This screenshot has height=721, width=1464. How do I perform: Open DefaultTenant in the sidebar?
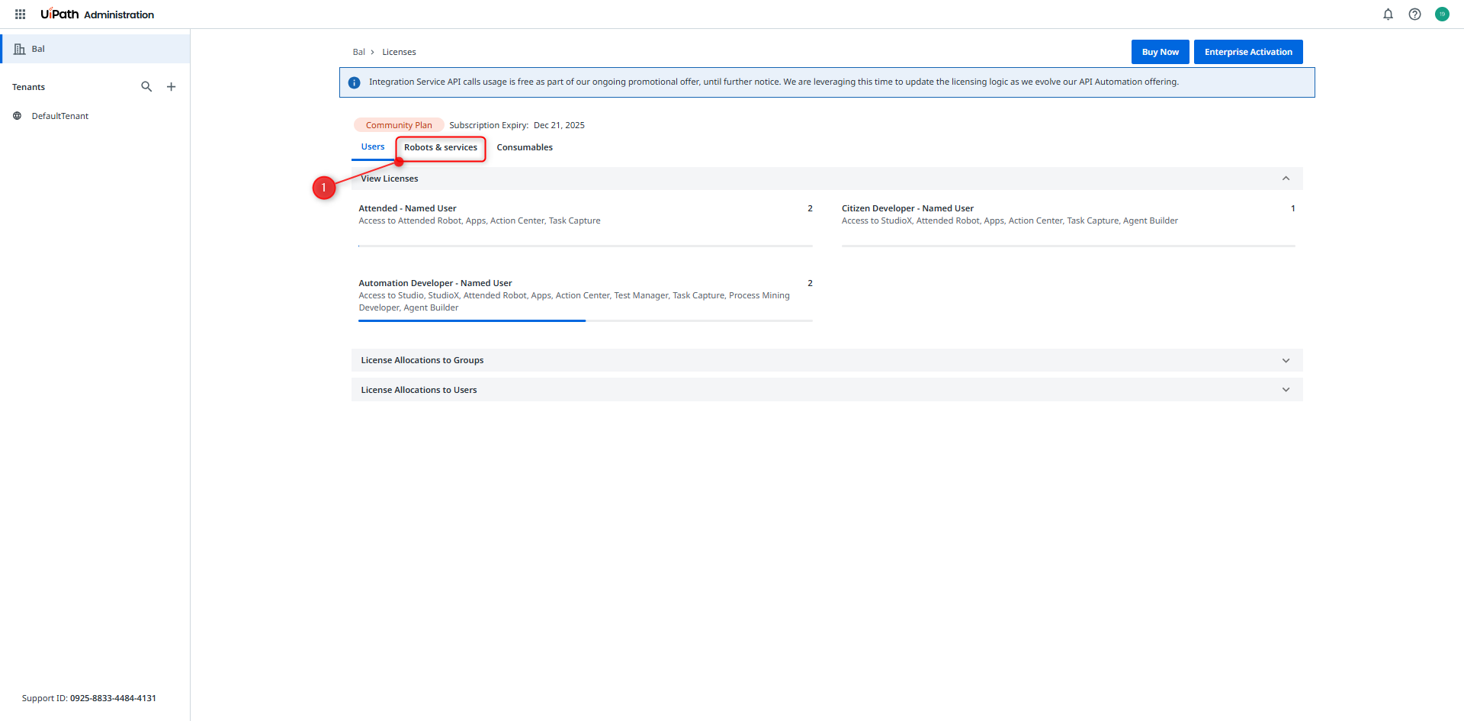(x=60, y=116)
